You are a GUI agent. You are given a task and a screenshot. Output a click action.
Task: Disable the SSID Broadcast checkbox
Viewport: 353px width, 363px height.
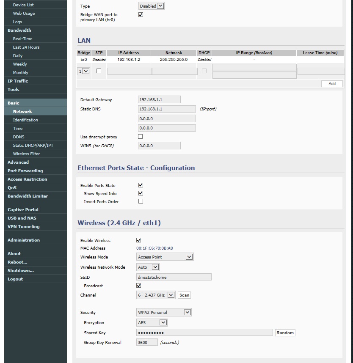coord(139,286)
